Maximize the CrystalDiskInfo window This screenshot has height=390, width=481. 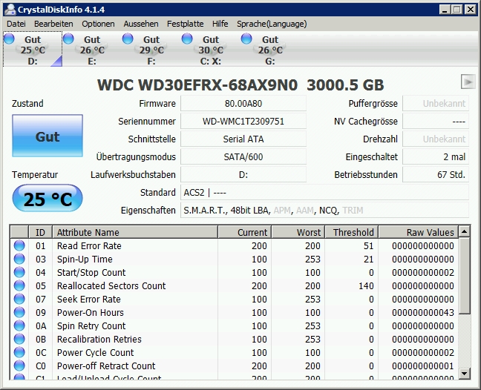[457, 10]
